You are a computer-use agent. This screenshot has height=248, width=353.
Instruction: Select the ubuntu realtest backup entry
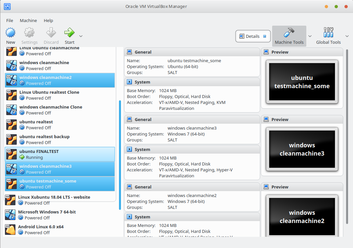[x=60, y=139]
